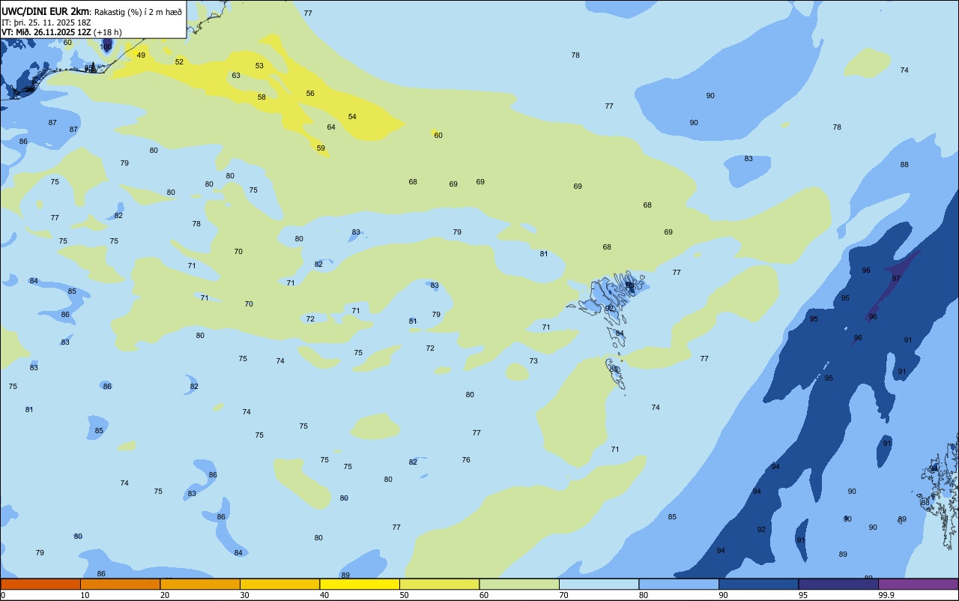Pick the pale blue 70–80 legend swatch
Image resolution: width=959 pixels, height=601 pixels.
(x=599, y=584)
